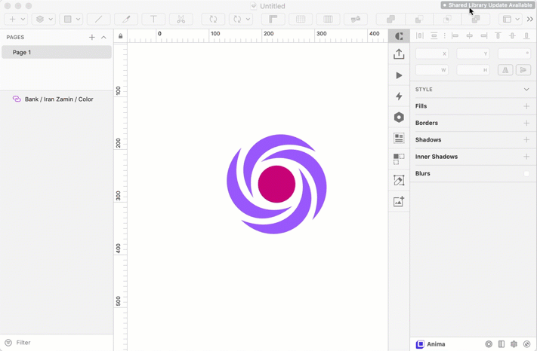Viewport: 537px width, 351px height.
Task: Click the X position field
Action: (x=432, y=53)
